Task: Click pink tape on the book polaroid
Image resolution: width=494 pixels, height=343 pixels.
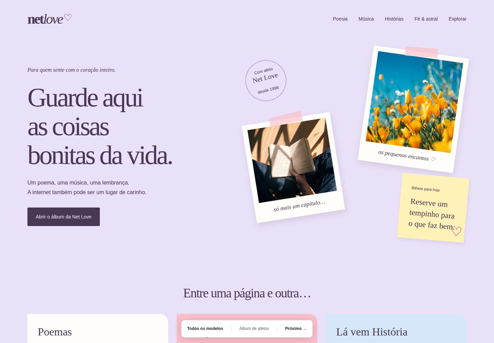Action: 285,119
